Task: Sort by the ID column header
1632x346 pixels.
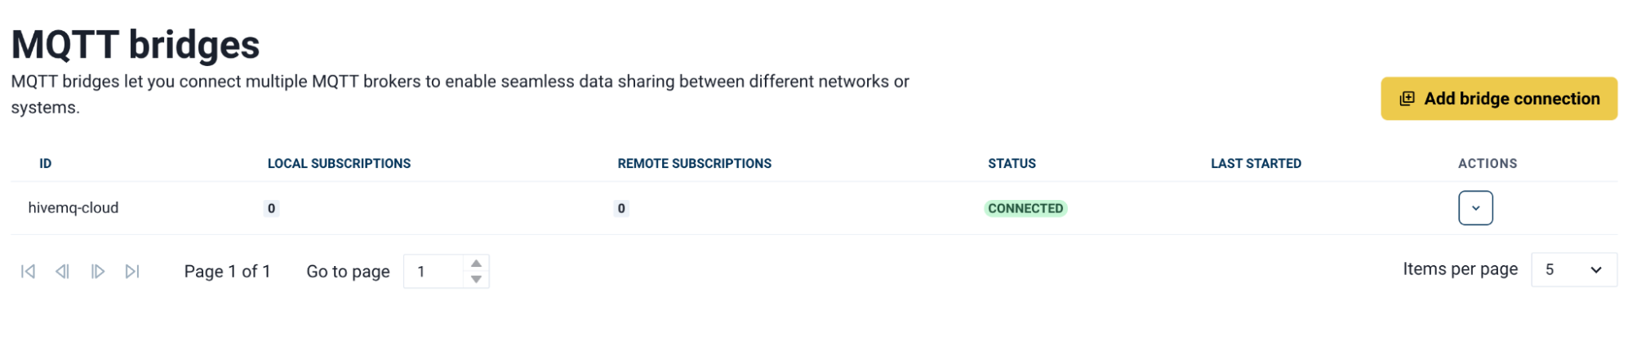Action: pos(46,164)
